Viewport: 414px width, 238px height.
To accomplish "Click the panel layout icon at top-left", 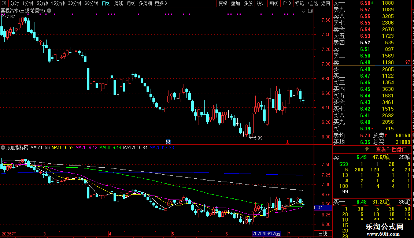I will point(4,3).
